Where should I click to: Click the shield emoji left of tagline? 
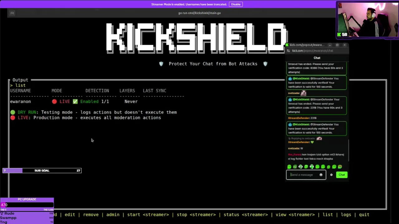[161, 64]
